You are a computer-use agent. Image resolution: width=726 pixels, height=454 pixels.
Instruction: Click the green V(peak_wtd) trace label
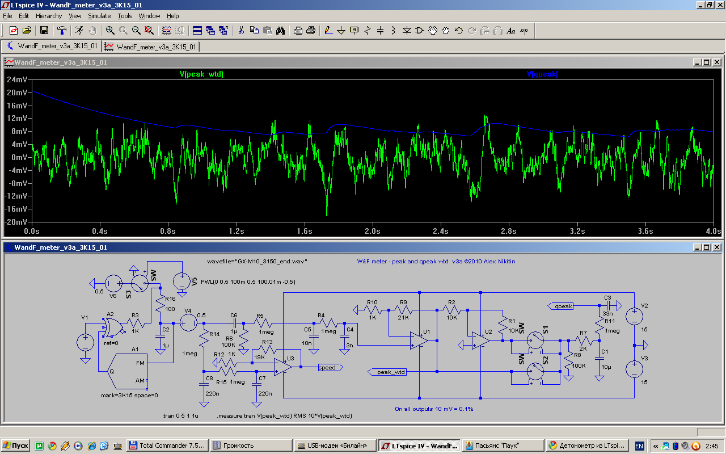pyautogui.click(x=201, y=74)
